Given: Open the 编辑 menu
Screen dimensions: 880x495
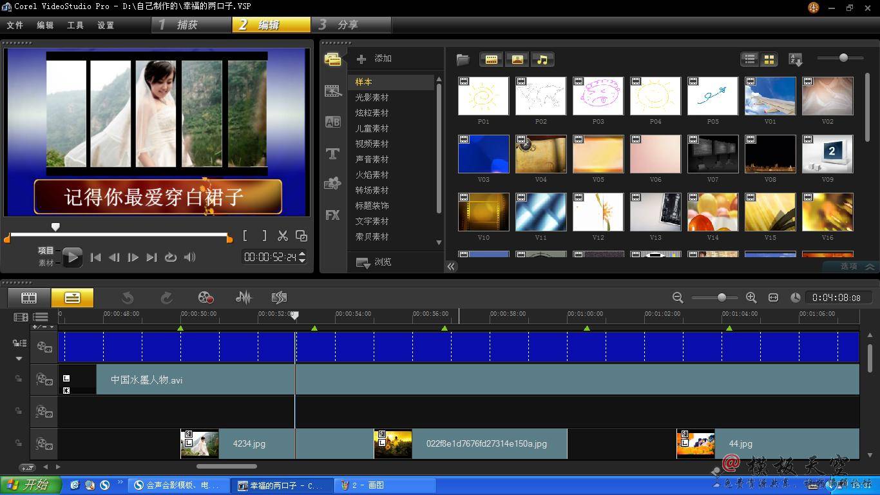Looking at the screenshot, I should click(45, 25).
